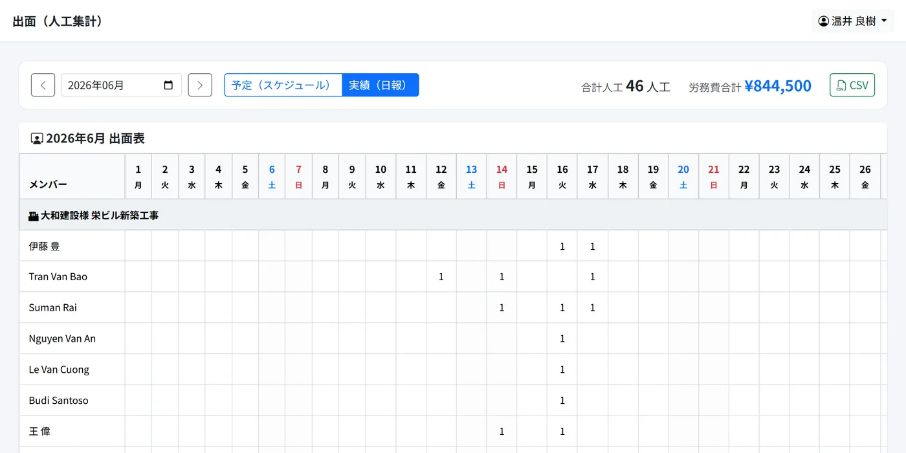Click the day 17 水 column header

(x=593, y=176)
